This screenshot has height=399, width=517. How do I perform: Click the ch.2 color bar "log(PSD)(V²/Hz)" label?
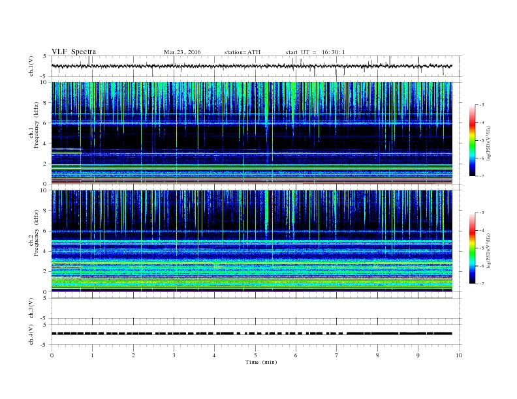coord(489,250)
